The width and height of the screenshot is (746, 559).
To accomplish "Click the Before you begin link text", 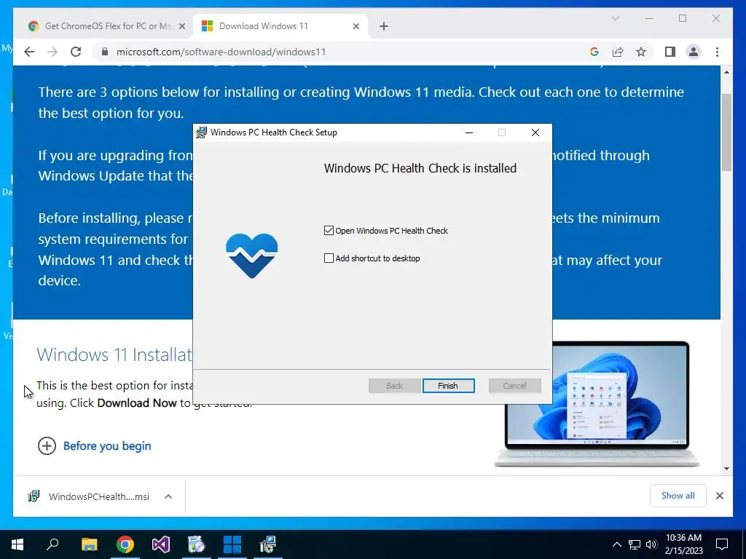I will tap(107, 446).
